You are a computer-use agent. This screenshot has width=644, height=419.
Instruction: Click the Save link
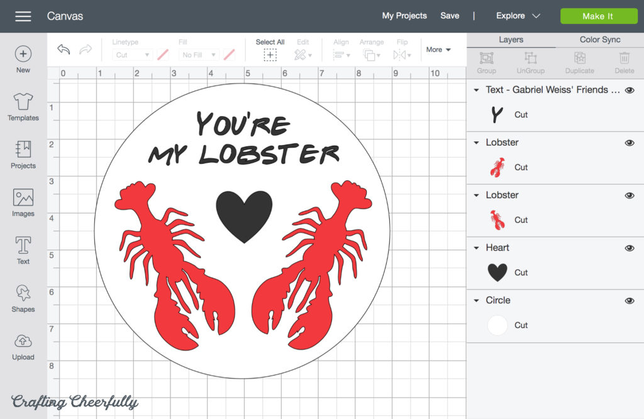(450, 16)
